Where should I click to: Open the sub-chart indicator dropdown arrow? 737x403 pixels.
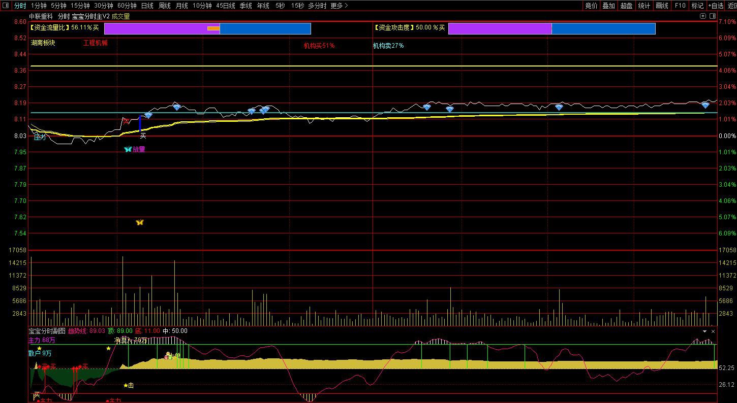(x=704, y=331)
